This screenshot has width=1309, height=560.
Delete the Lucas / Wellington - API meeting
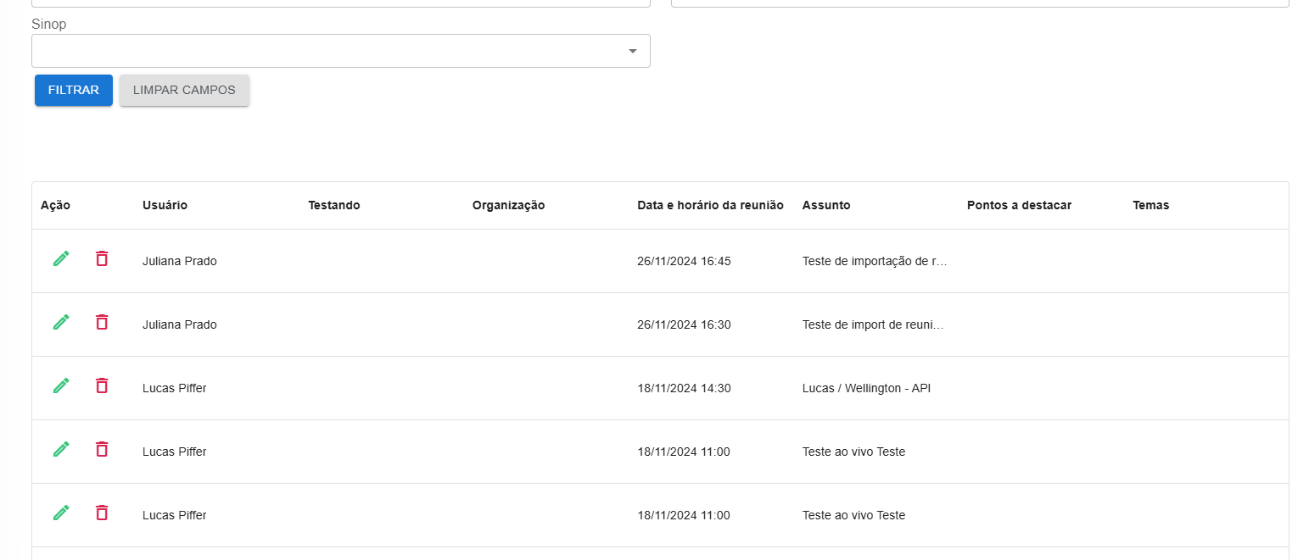[102, 386]
